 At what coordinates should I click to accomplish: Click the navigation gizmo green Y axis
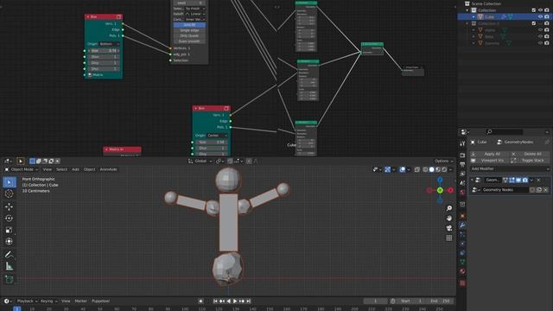coord(440,190)
